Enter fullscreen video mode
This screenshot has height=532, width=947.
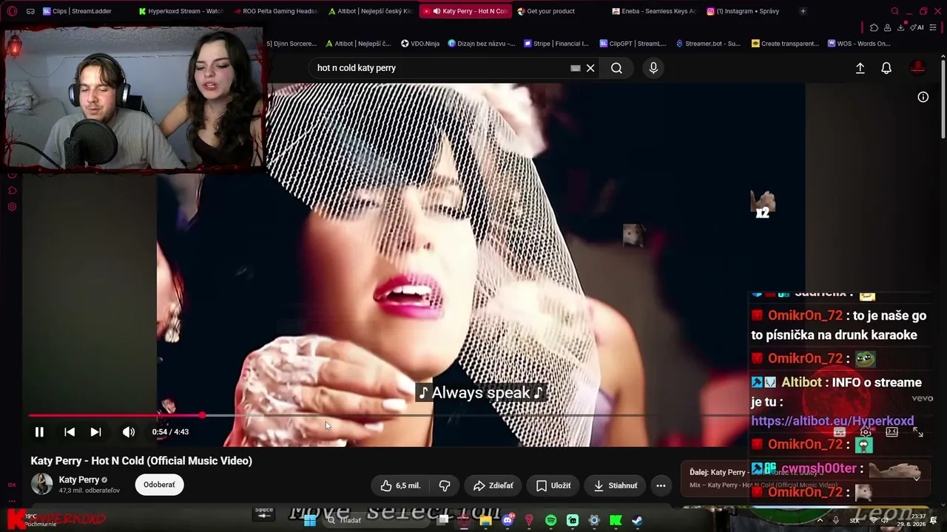(918, 432)
